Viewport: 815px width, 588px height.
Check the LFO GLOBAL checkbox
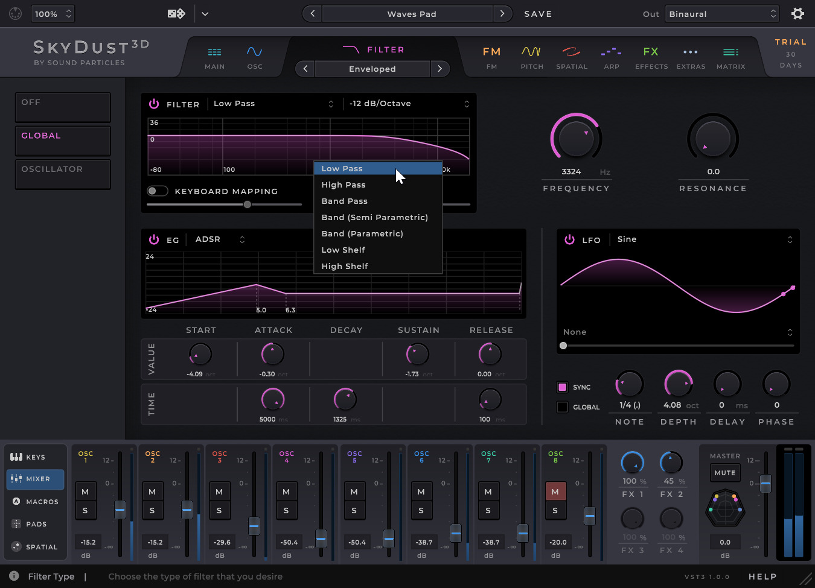tap(562, 407)
